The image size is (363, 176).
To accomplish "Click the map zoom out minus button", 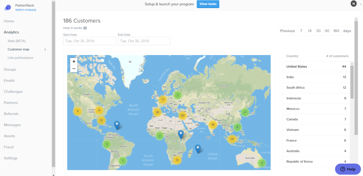I will [74, 69].
